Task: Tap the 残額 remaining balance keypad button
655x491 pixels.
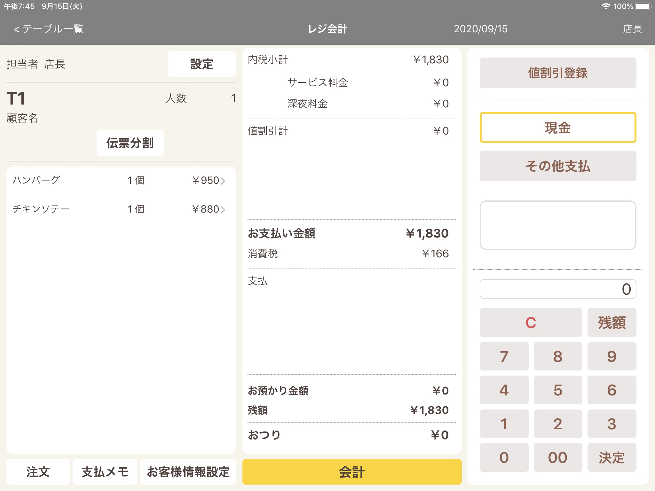Action: (612, 323)
